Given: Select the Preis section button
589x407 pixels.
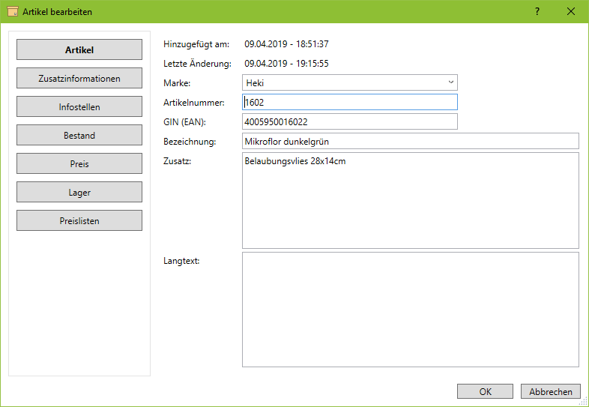Looking at the screenshot, I should coord(79,164).
